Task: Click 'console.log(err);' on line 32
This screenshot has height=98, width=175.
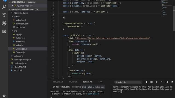Action: point(82,73)
